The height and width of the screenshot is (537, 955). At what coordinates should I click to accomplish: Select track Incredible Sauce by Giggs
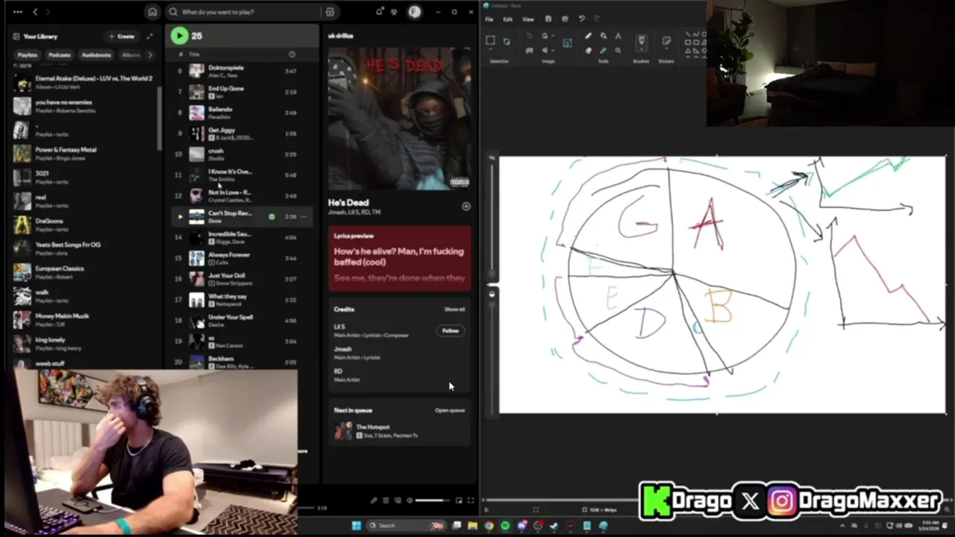click(x=243, y=237)
